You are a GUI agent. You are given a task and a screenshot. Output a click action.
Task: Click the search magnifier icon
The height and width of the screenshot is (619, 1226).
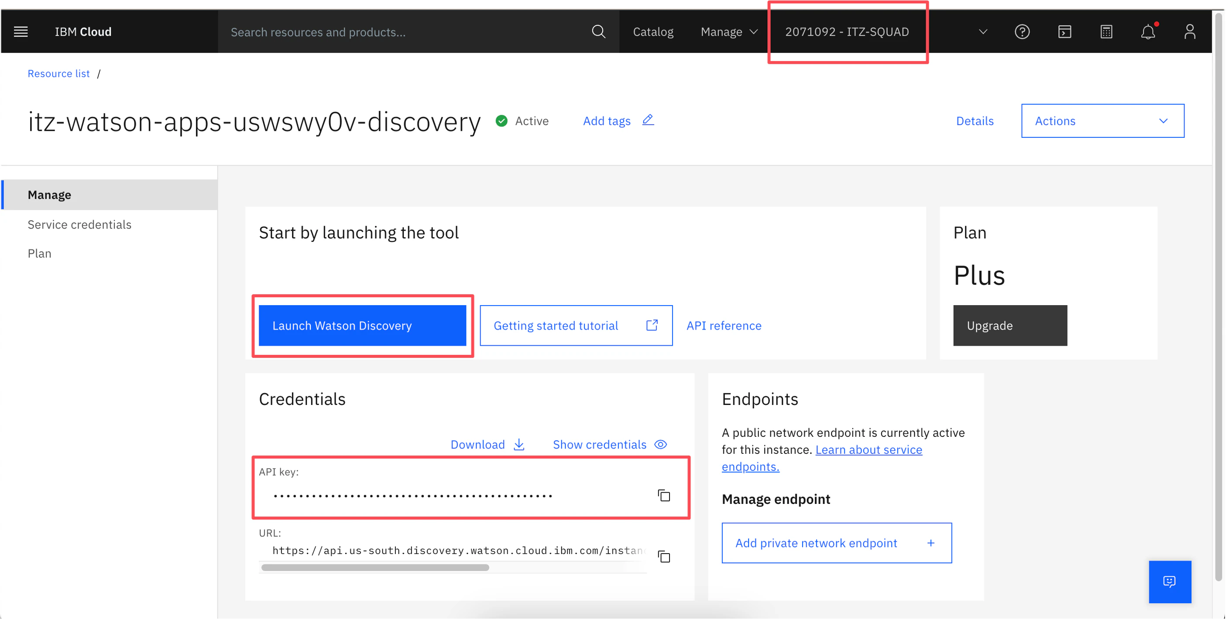click(598, 32)
